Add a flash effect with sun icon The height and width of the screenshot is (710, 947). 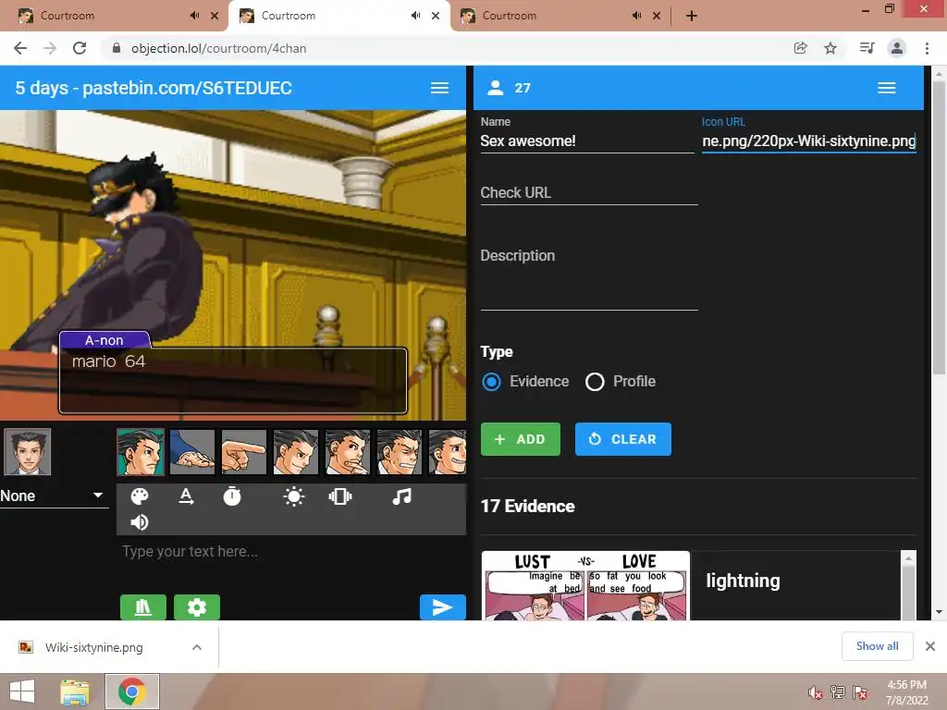[293, 496]
